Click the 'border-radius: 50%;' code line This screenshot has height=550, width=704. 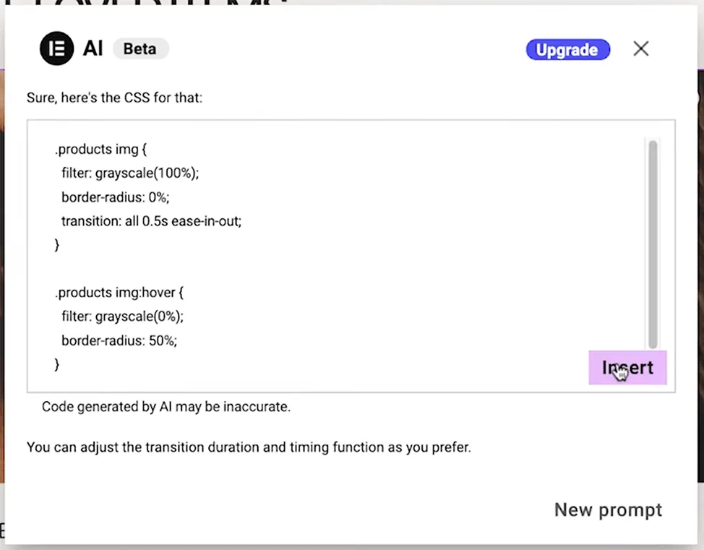pyautogui.click(x=119, y=340)
